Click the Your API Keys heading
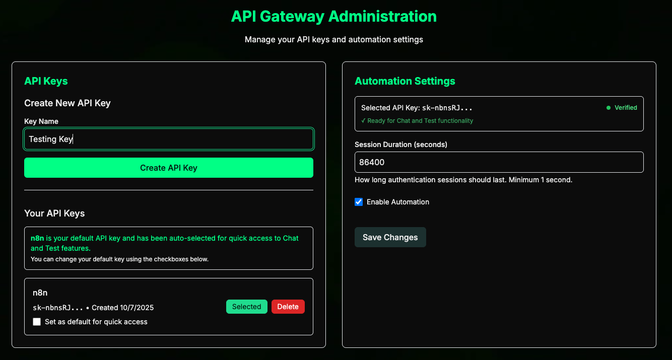 pos(54,213)
